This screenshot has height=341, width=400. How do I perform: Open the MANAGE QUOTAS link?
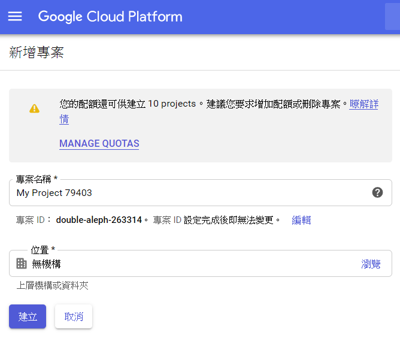pos(99,143)
